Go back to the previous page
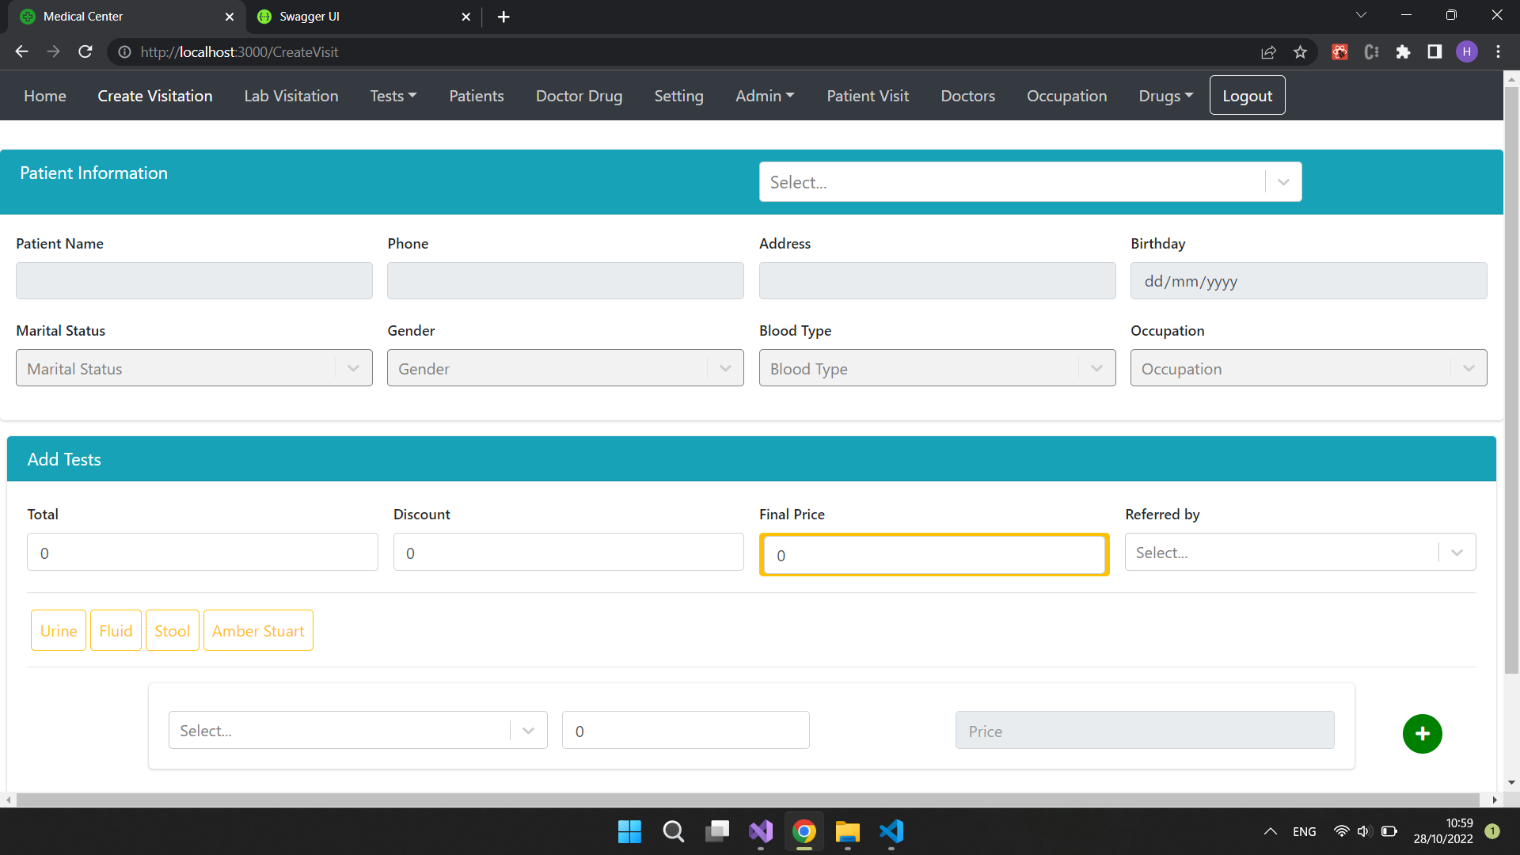The height and width of the screenshot is (855, 1520). click(x=21, y=51)
